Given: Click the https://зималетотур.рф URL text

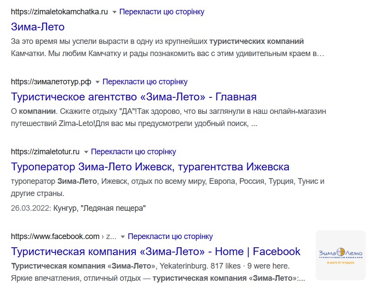Looking at the screenshot, I should point(51,82).
